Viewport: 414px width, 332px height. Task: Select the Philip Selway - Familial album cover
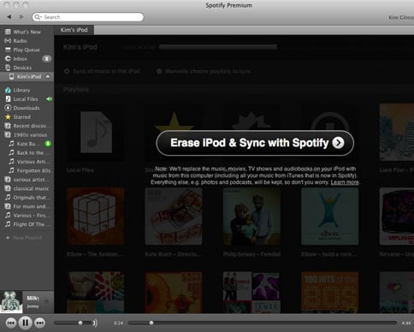251,216
